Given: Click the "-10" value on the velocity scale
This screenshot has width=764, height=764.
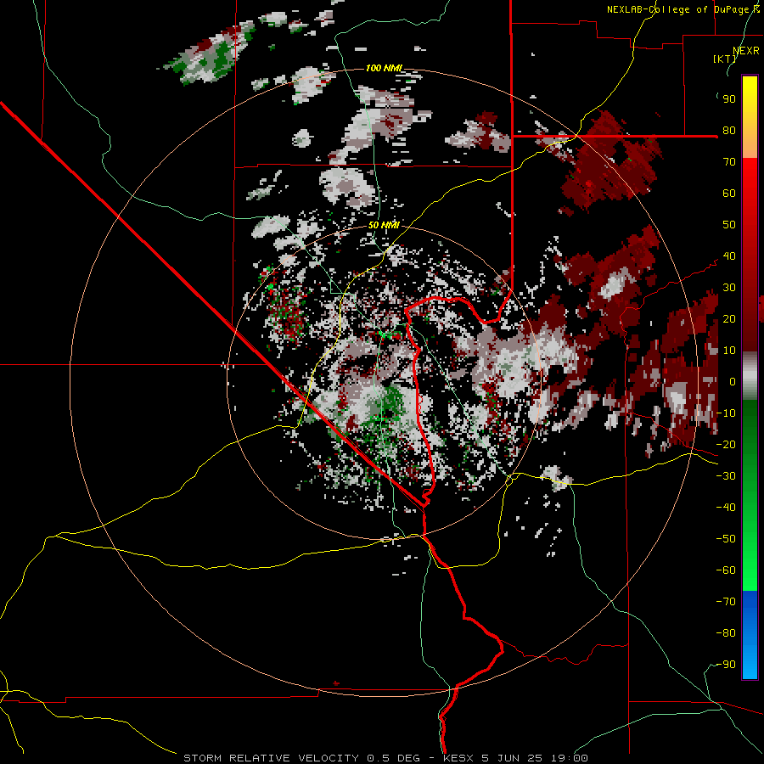Looking at the screenshot, I should (726, 413).
